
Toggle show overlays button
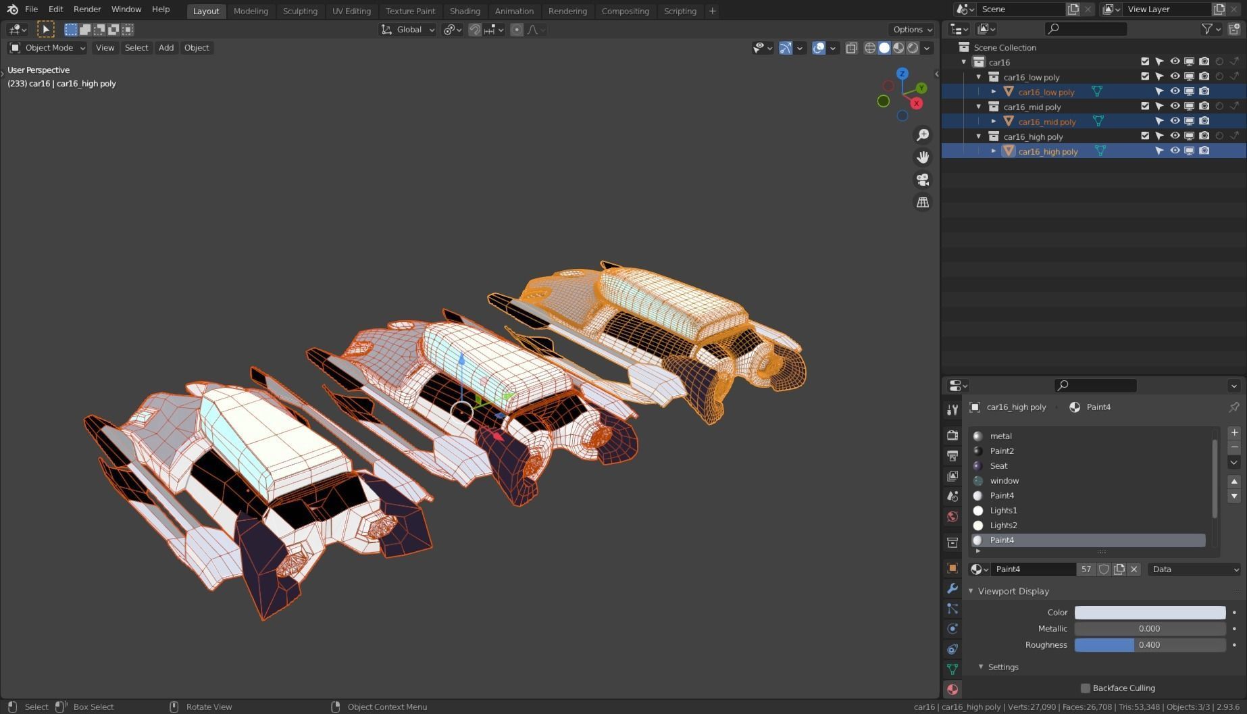(x=819, y=48)
